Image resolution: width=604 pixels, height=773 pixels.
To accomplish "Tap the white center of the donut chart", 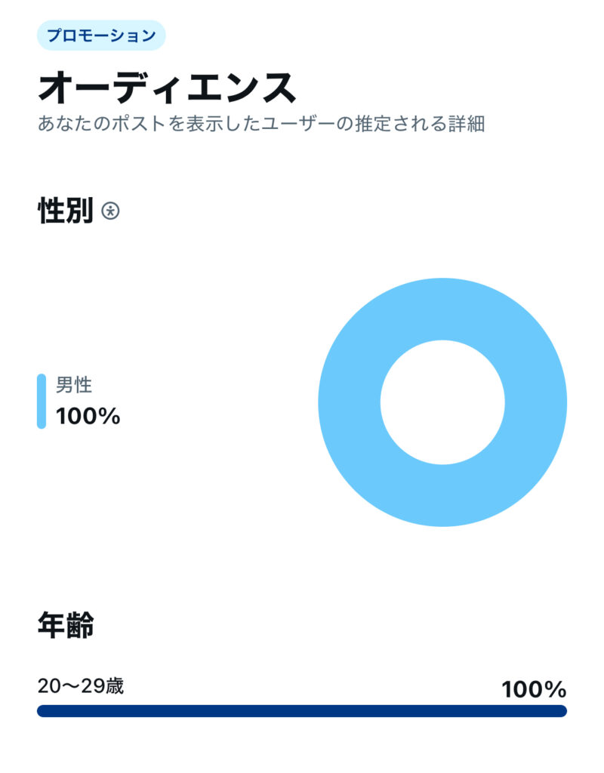I will [x=442, y=402].
